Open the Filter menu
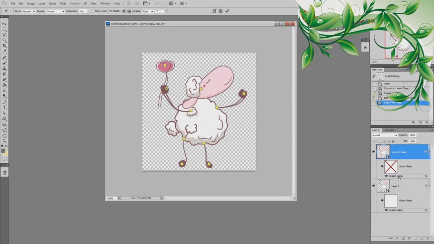The width and height of the screenshot is (434, 244). point(63,3)
